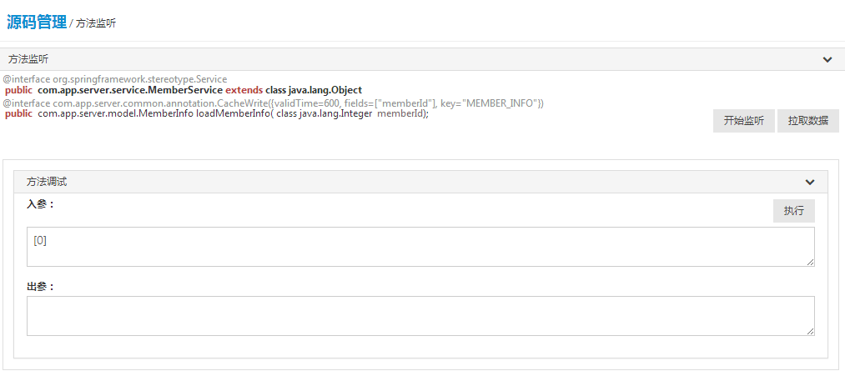Viewport: 845px width, 381px height.
Task: Collapse the 方法调试 panel chevron
Action: (x=809, y=182)
